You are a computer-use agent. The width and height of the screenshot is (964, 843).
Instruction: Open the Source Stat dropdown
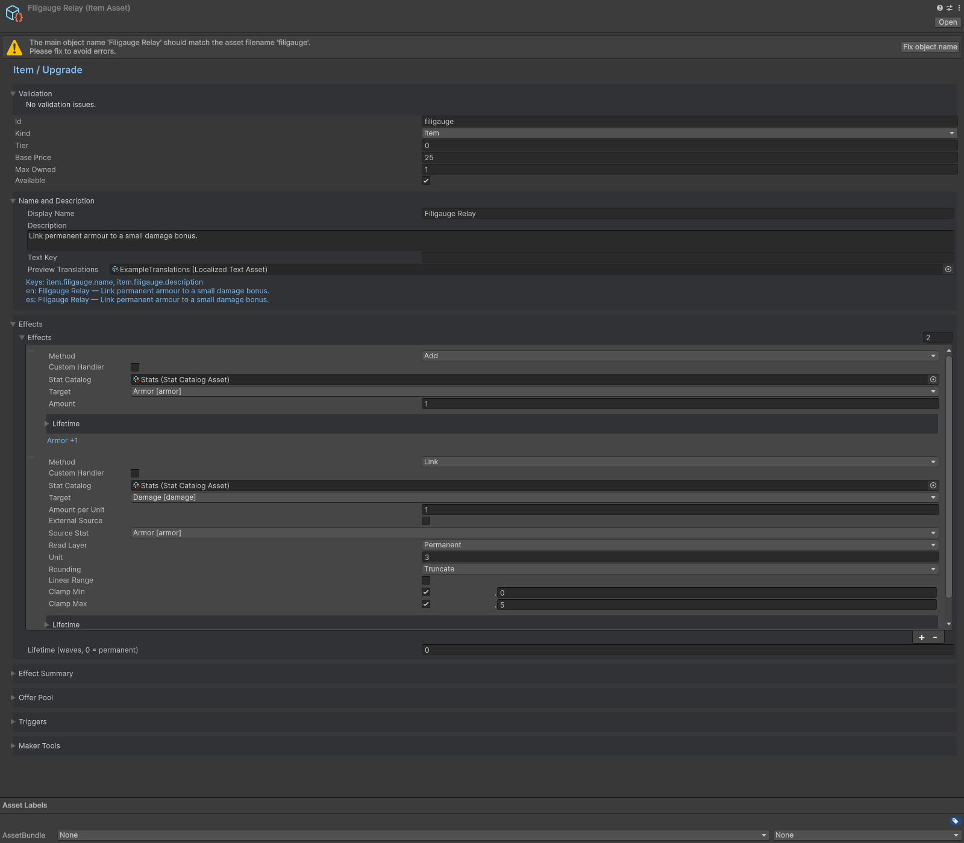(534, 533)
